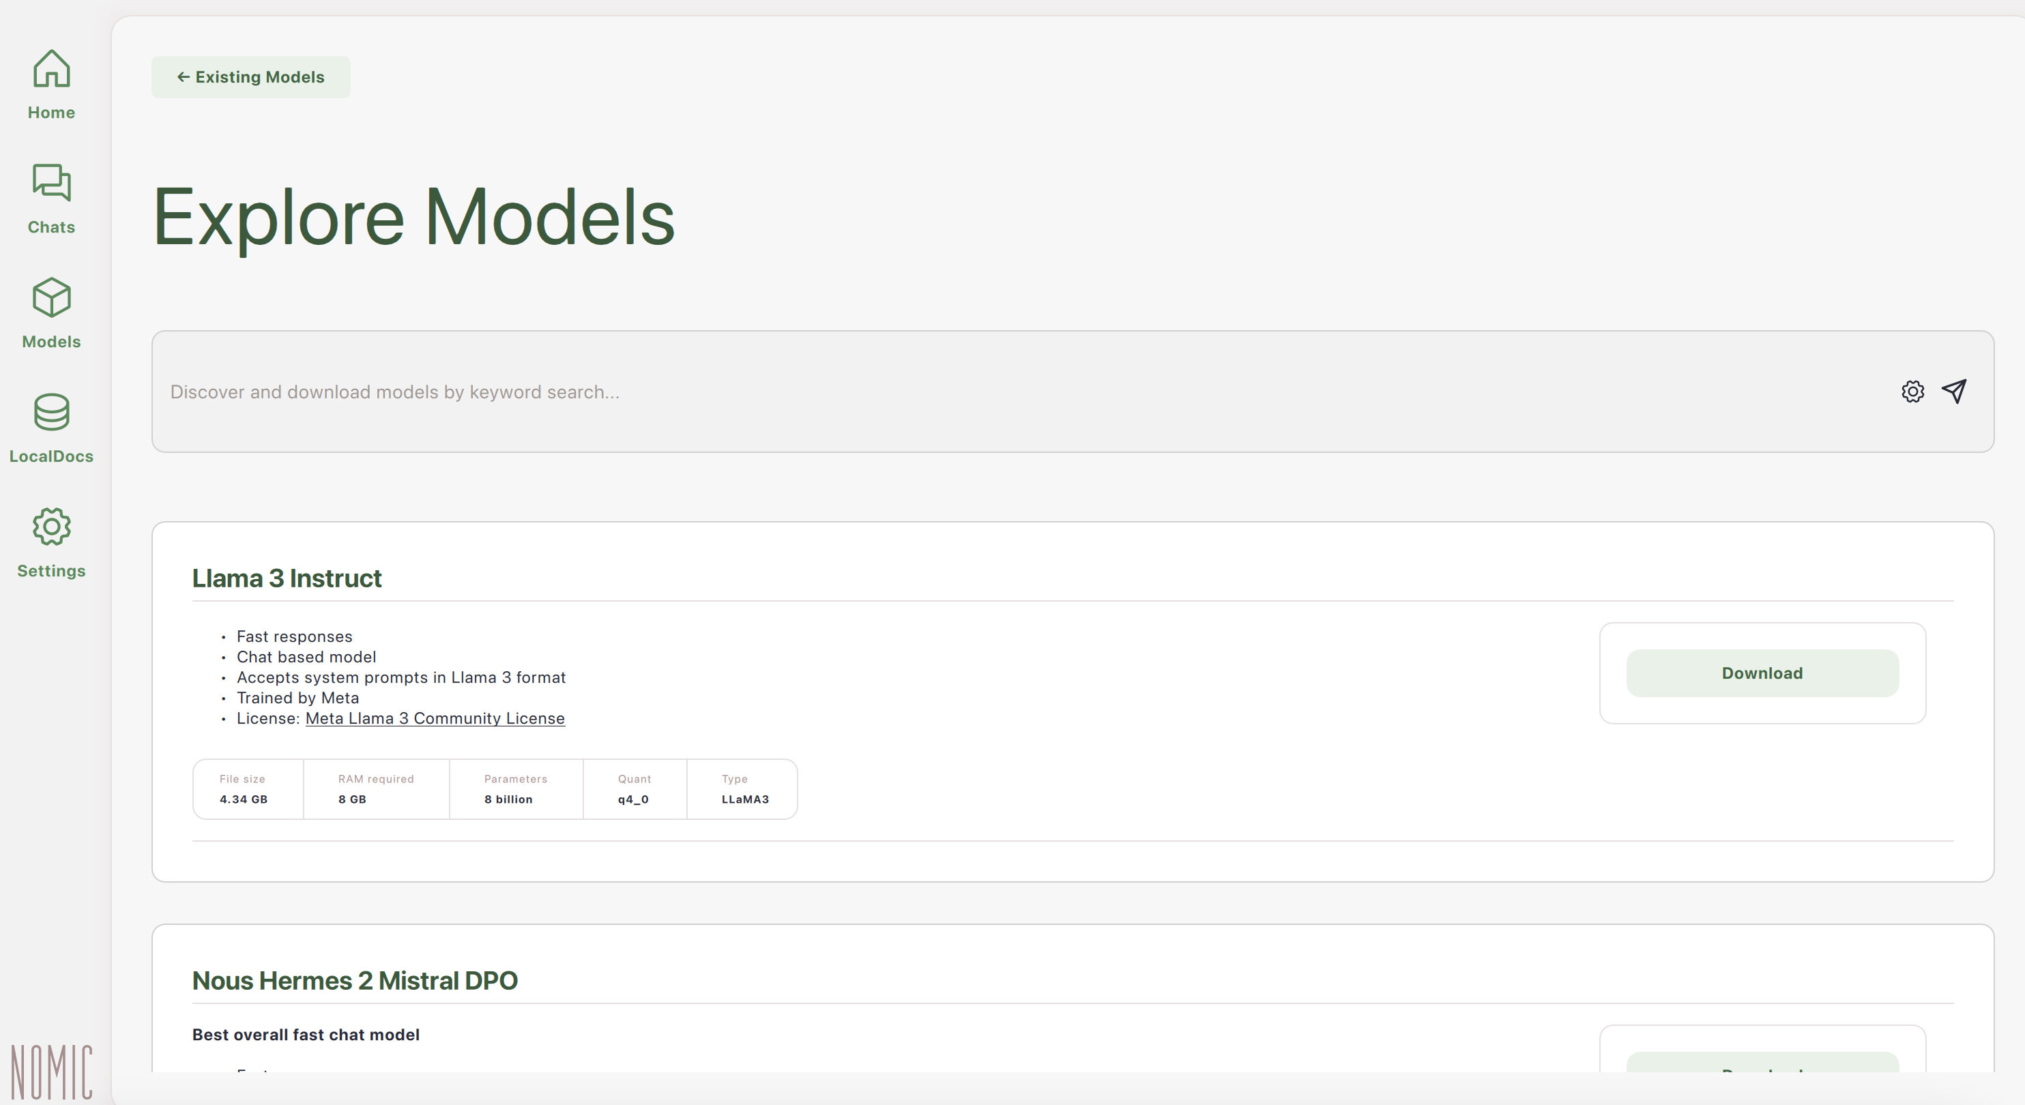Click the Quant q4_0 cell
The width and height of the screenshot is (2025, 1105).
[x=634, y=789]
